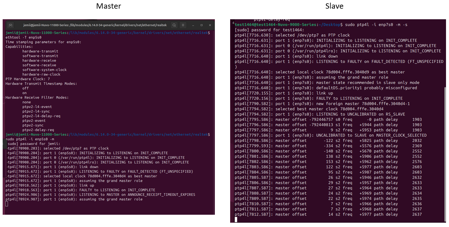Minimize the Master terminal window

tap(193, 25)
